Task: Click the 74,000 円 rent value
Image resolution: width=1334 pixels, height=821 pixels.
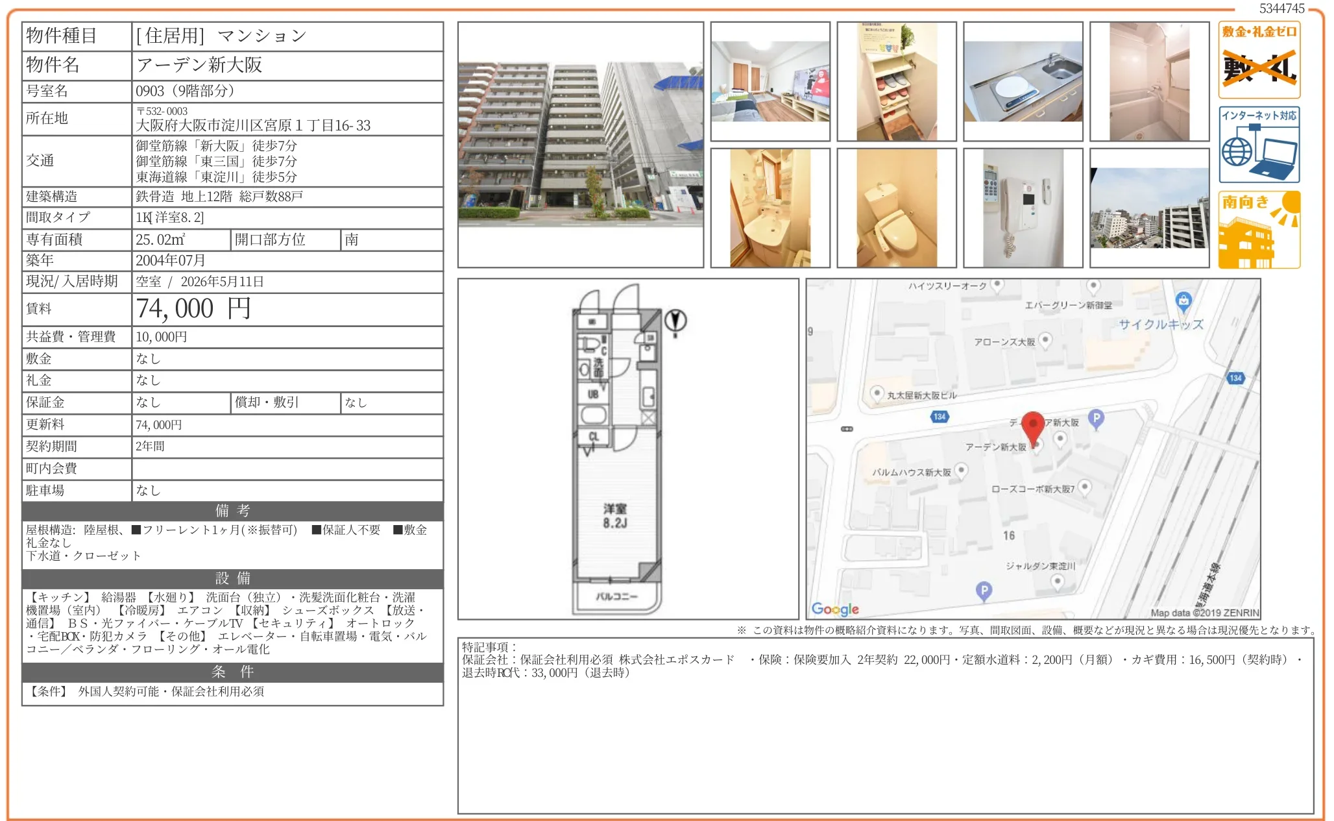Action: [x=193, y=309]
